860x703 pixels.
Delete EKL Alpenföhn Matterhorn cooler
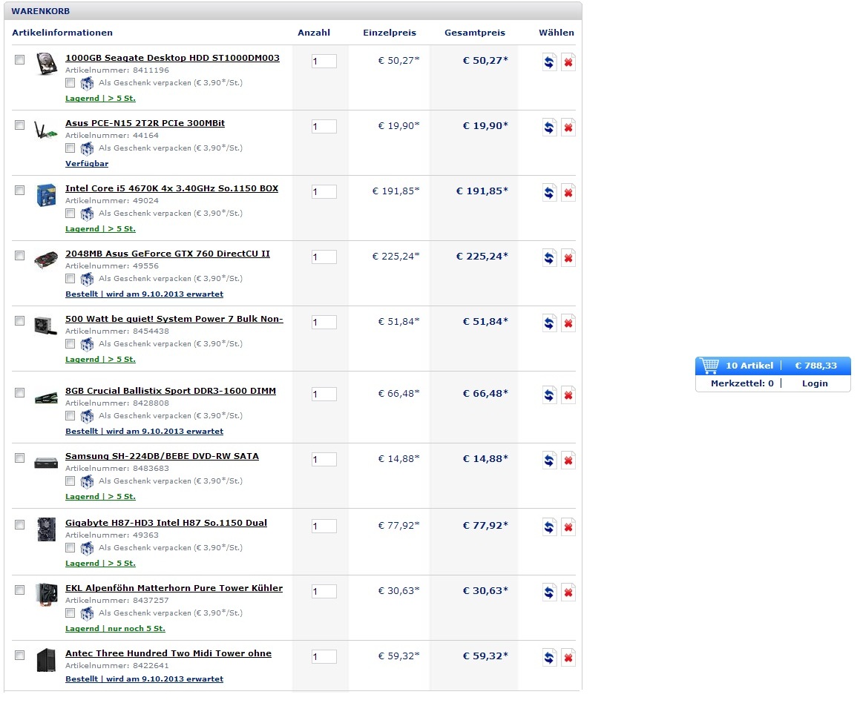pos(568,592)
